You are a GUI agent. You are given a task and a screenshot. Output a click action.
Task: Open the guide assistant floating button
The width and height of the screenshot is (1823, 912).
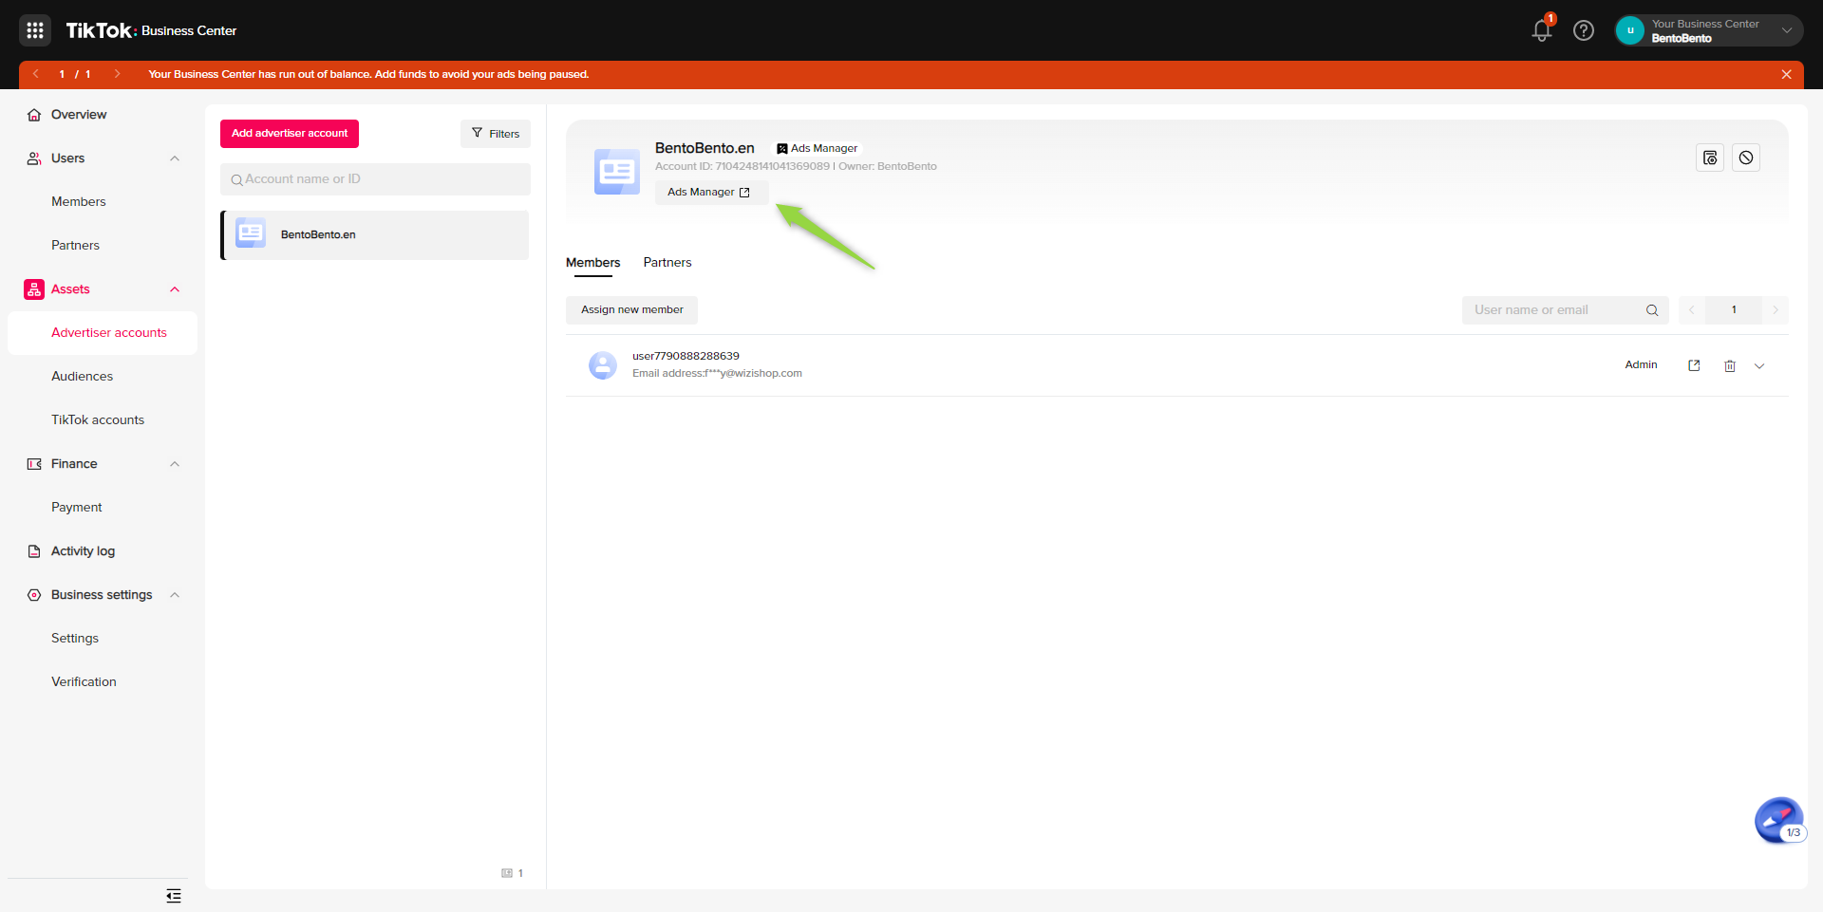(1779, 821)
